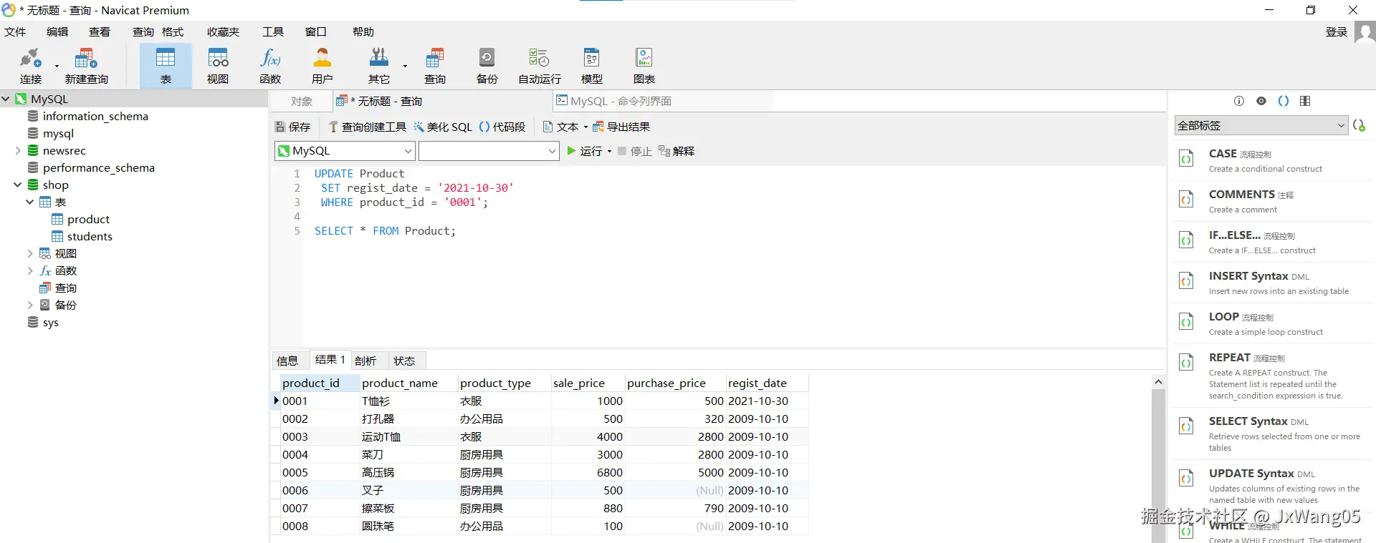Click the 代码段 code snippet button
Viewport: 1376px width, 543px height.
pyautogui.click(x=502, y=127)
